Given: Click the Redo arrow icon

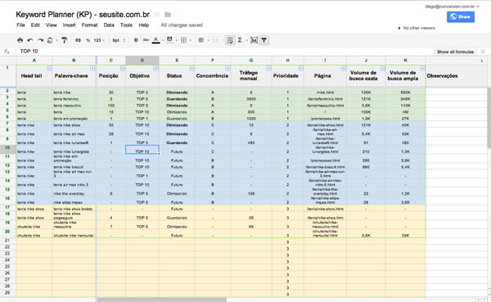Looking at the screenshot, I should (40, 40).
